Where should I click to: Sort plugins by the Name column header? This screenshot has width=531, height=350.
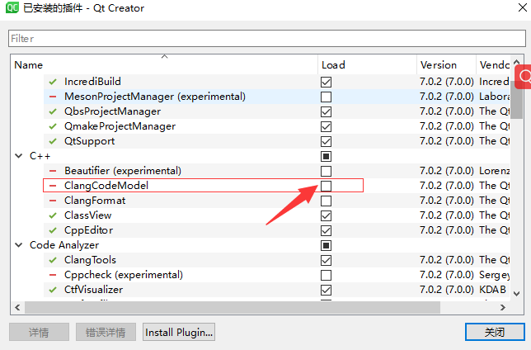coord(164,64)
